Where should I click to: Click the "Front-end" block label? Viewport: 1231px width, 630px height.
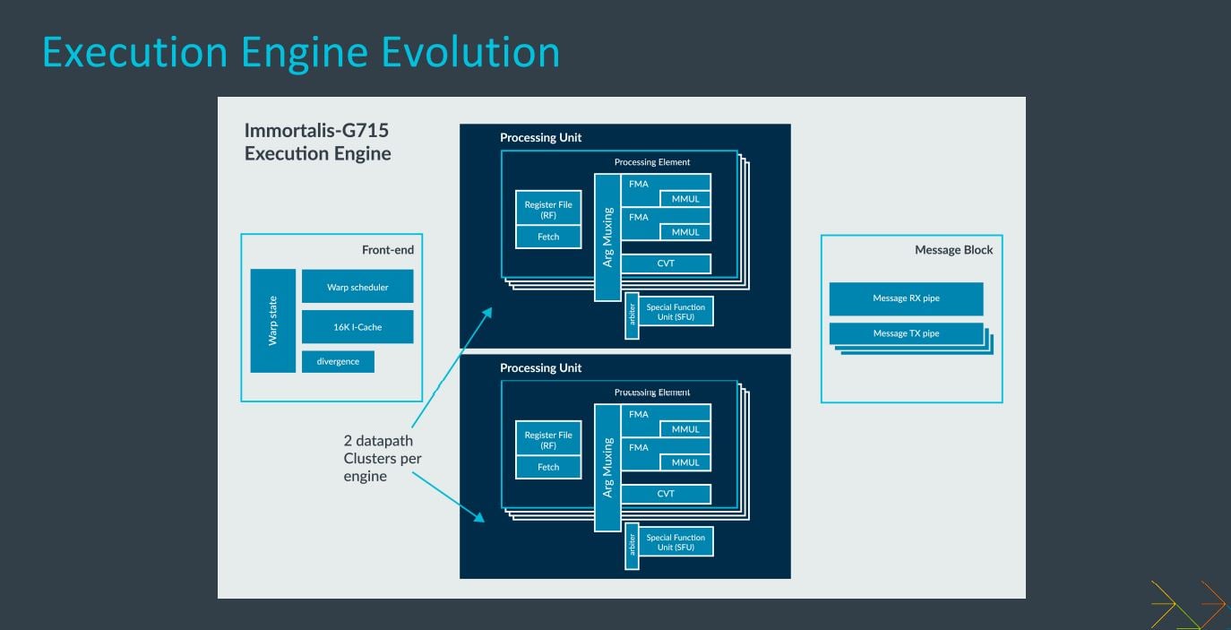click(387, 250)
